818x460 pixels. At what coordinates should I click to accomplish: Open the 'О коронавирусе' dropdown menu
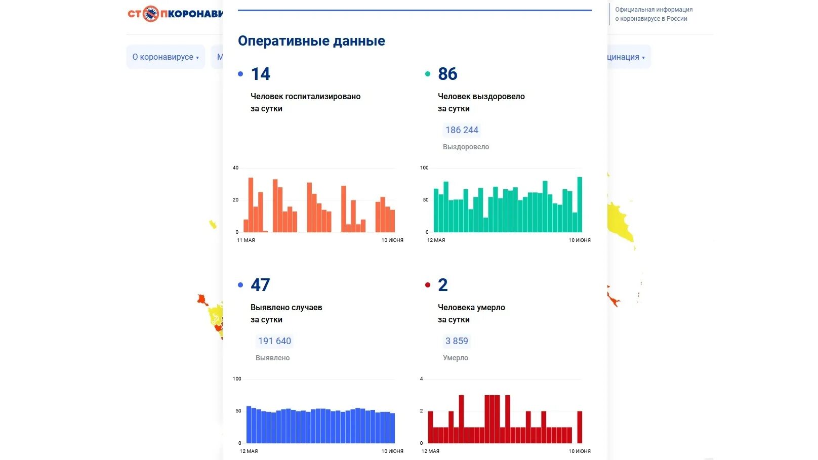166,57
